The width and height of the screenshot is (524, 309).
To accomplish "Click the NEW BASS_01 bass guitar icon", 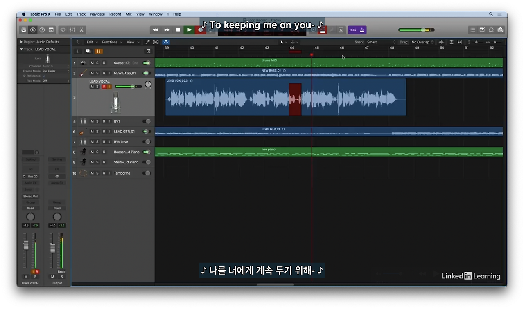I will 83,73.
